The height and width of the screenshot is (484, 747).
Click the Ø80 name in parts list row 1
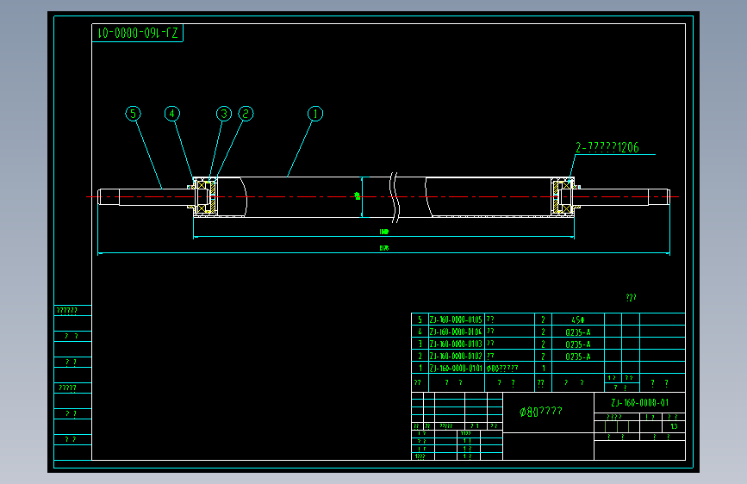[502, 369]
